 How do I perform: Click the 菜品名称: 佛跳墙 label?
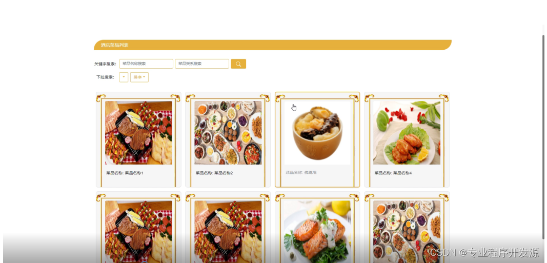click(301, 172)
